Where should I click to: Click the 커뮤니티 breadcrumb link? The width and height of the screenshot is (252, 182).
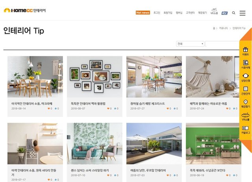(224, 28)
